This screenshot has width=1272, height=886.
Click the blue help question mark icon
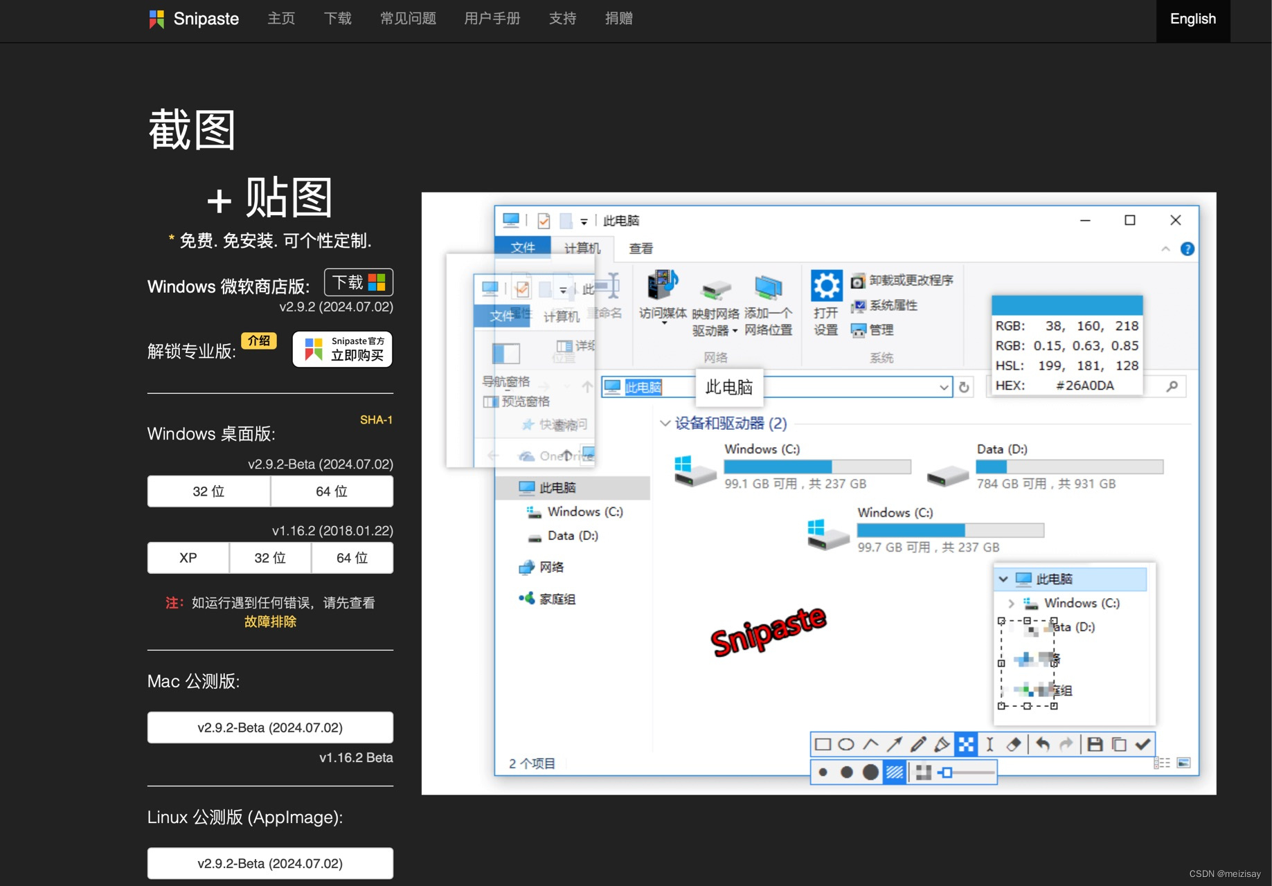[x=1187, y=248]
